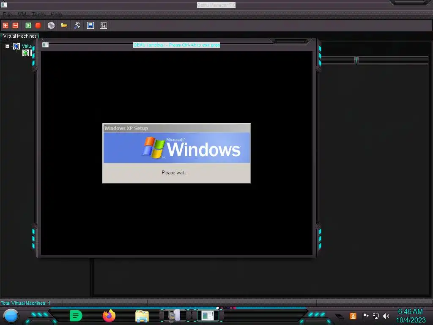Image resolution: width=433 pixels, height=325 pixels.
Task: Click the QEMU (smpbxp) window title text
Action: [x=176, y=45]
